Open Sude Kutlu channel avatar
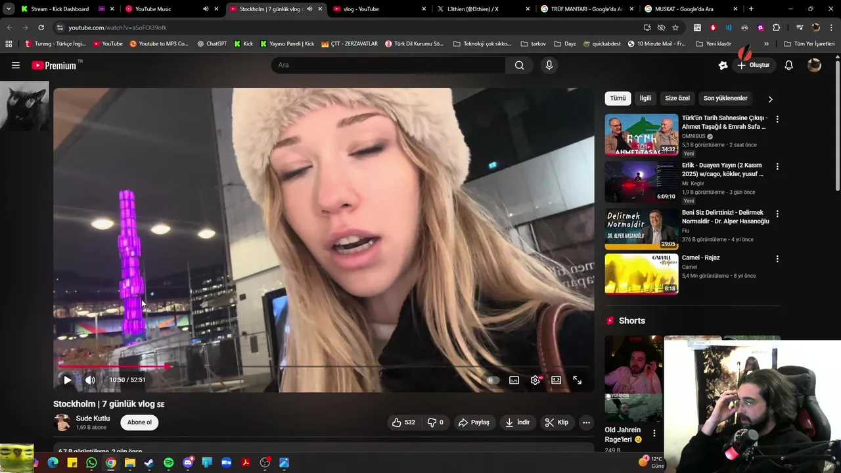Image resolution: width=841 pixels, height=473 pixels. coord(62,422)
